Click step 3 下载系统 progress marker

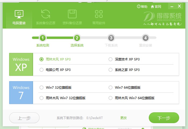[111, 38]
